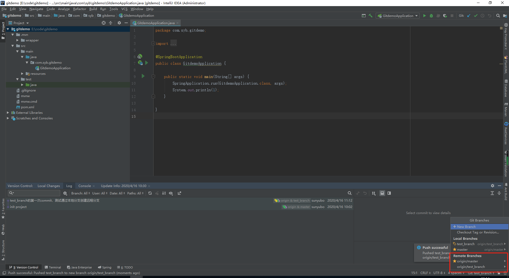This screenshot has width=509, height=278.
Task: Click the magnifier icon in commit details toolbar
Action: point(349,193)
